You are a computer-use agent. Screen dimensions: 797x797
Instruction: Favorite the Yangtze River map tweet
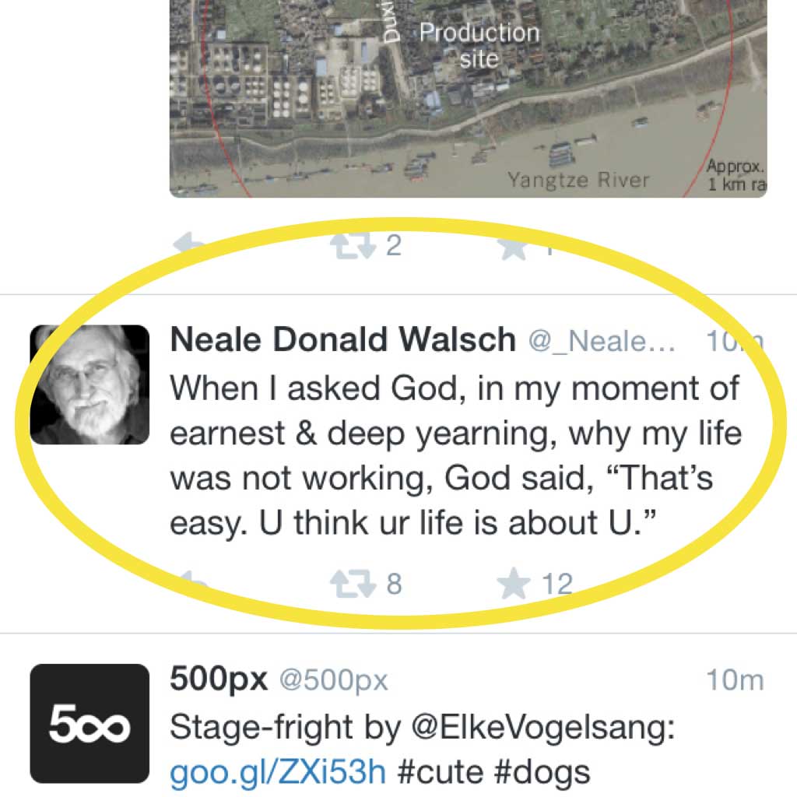click(514, 247)
